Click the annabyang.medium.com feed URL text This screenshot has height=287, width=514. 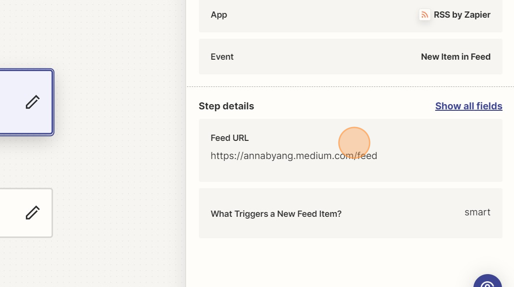[x=294, y=156]
